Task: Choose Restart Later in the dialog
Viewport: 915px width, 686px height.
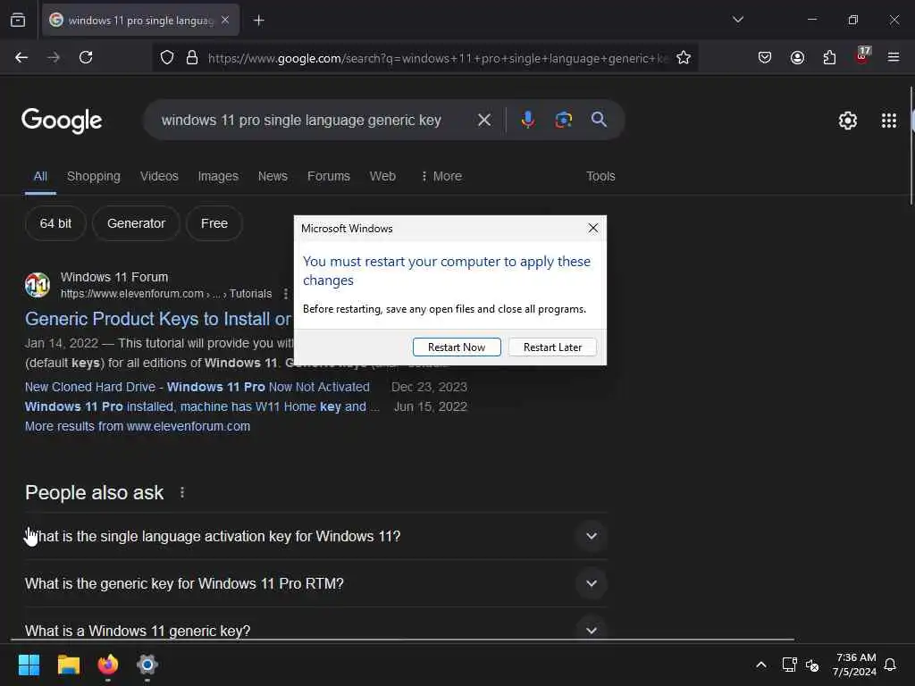Action: pos(552,347)
